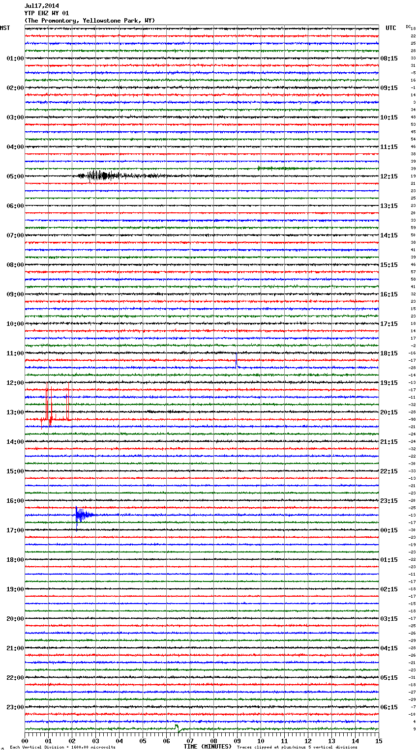418x754 pixels.
Task: Select the 13:00 MST time label
Action: 15,412
